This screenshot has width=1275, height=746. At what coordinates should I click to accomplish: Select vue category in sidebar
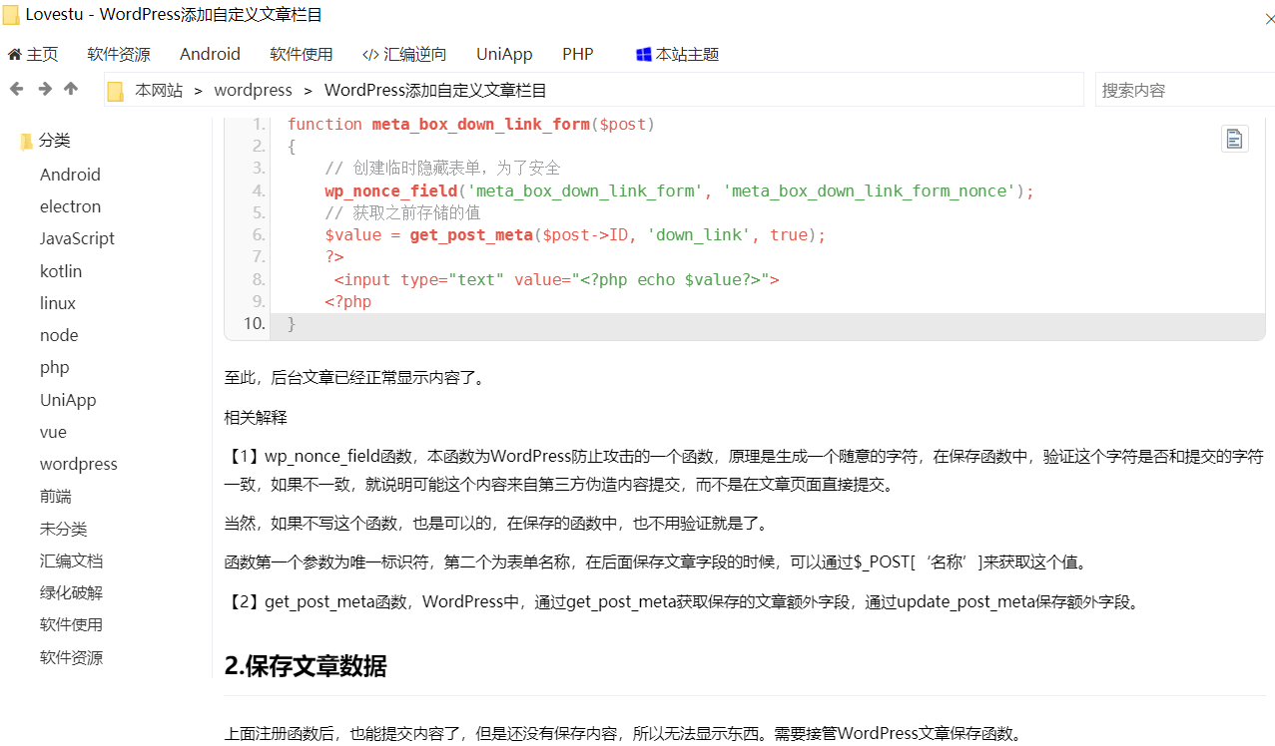point(53,432)
